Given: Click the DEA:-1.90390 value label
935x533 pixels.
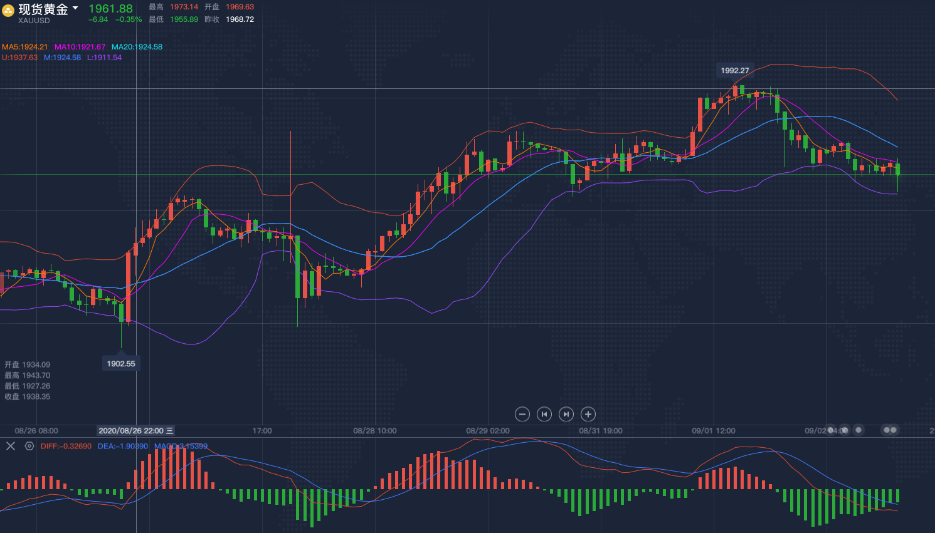Looking at the screenshot, I should [123, 447].
